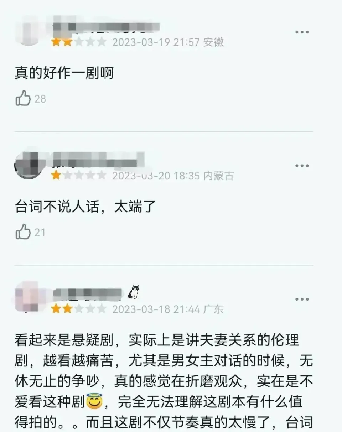The width and height of the screenshot is (342, 432).
Task: Tap the blurred username of the Inner Mongolia reviewer
Action: click(x=99, y=159)
